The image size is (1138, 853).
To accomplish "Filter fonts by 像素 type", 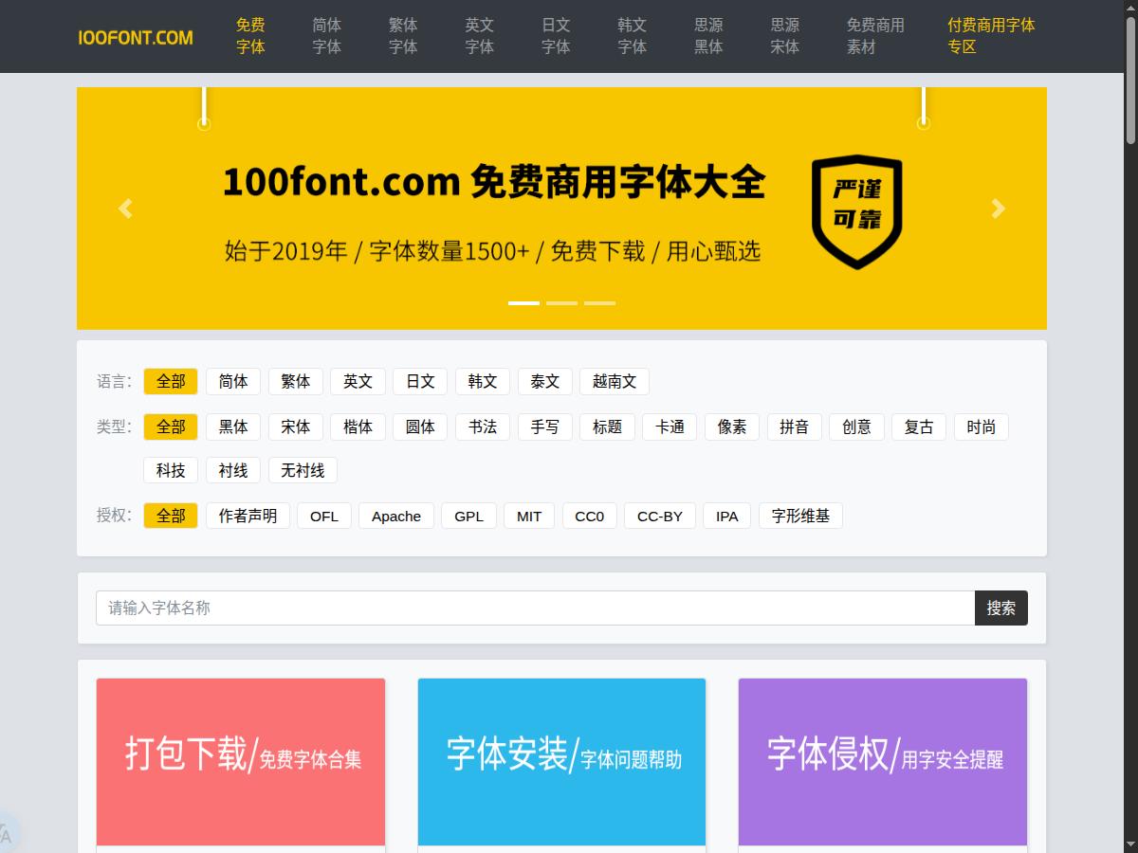I will click(x=731, y=426).
